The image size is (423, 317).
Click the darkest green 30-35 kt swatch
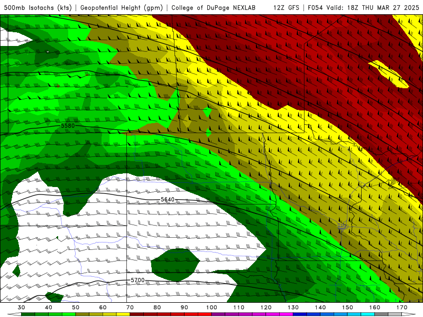pos(28,314)
